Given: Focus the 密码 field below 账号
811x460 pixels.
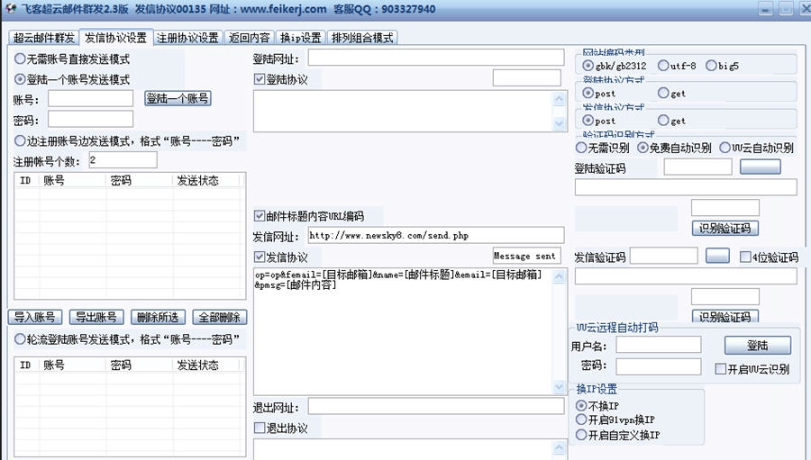Looking at the screenshot, I should (x=90, y=119).
